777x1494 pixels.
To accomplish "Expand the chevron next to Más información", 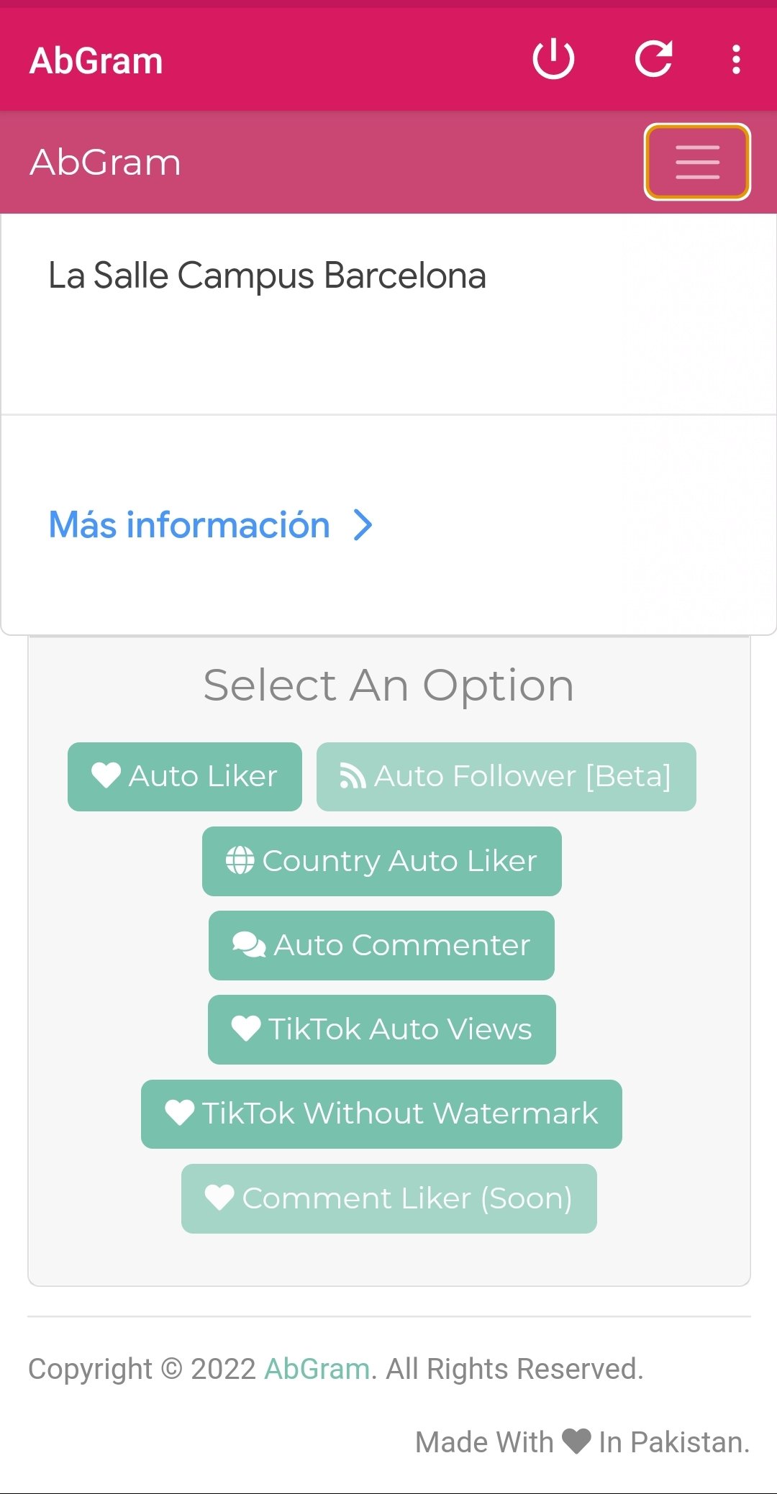I will [363, 525].
